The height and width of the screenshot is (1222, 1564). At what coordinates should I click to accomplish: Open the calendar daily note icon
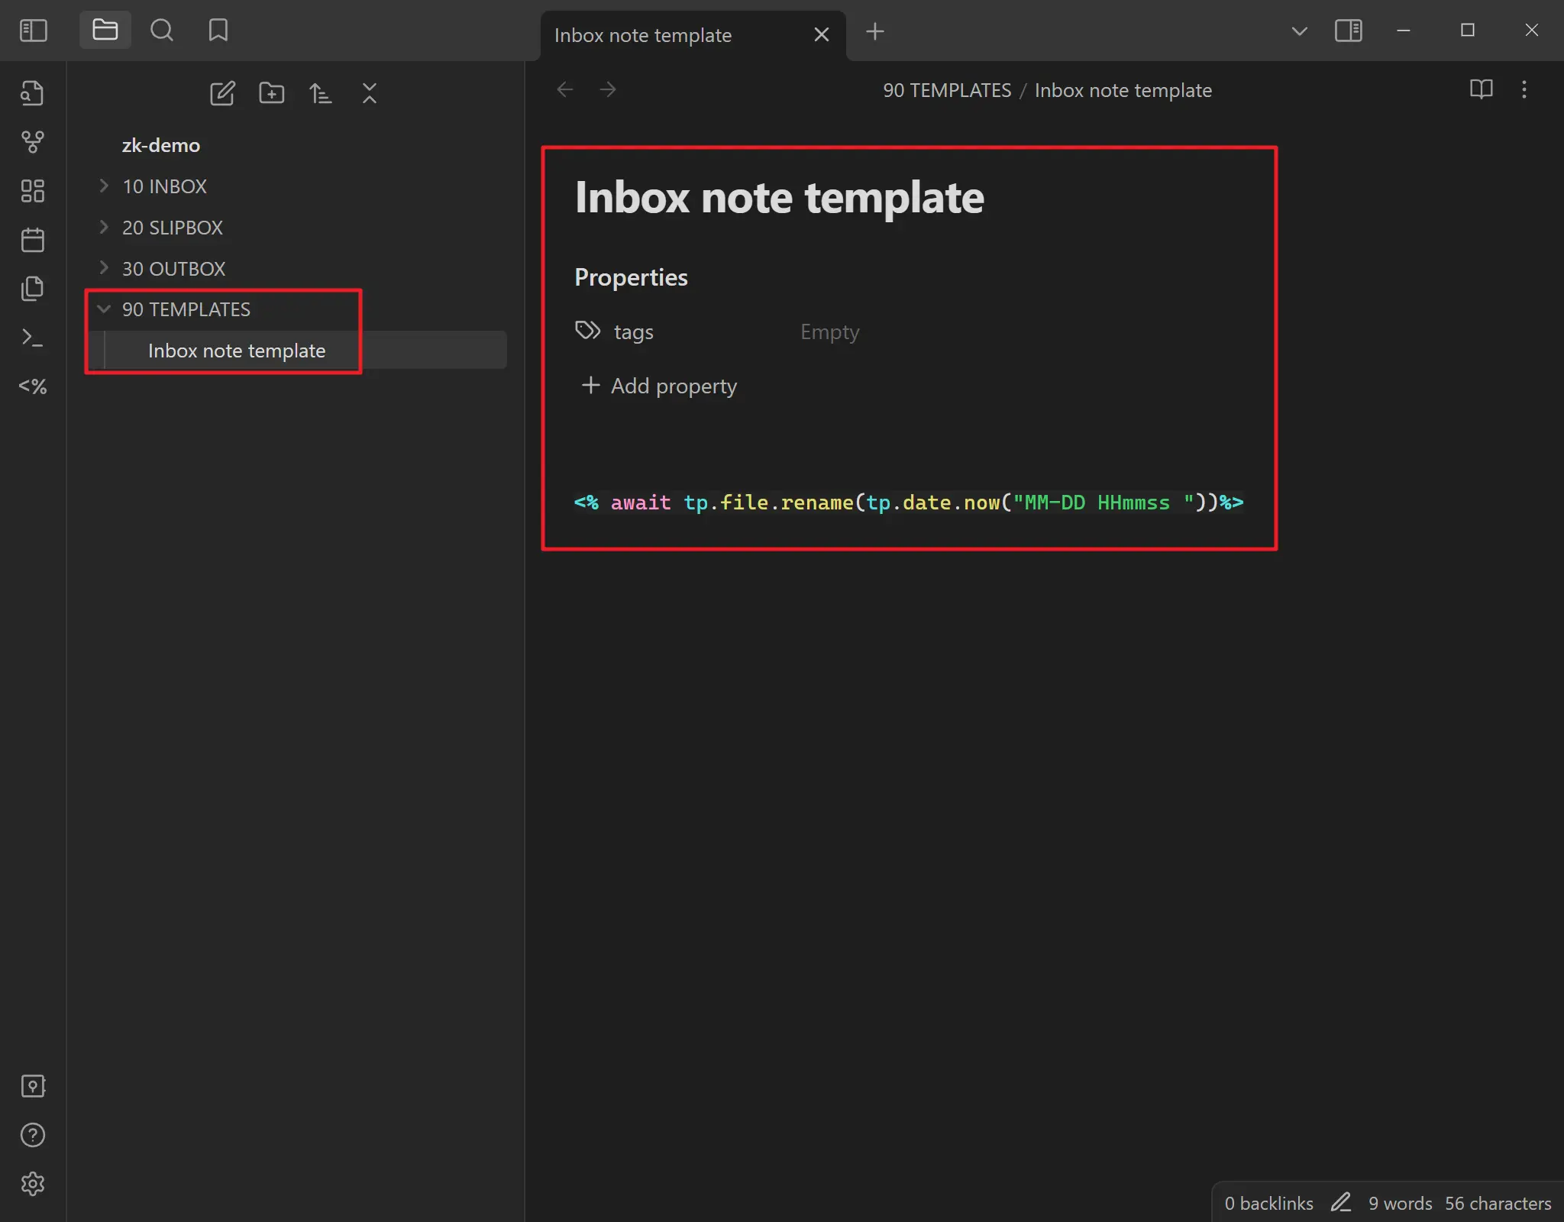(x=33, y=239)
